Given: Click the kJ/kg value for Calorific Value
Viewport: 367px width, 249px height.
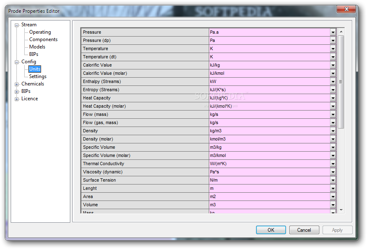Looking at the screenshot, I should point(270,65).
